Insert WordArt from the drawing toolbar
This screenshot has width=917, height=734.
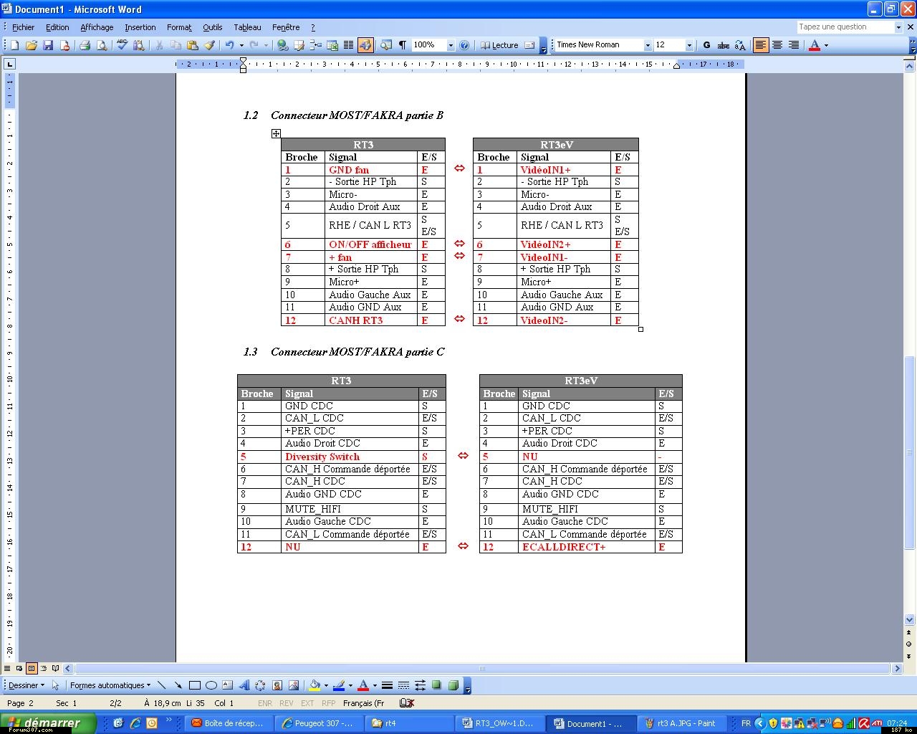[244, 685]
